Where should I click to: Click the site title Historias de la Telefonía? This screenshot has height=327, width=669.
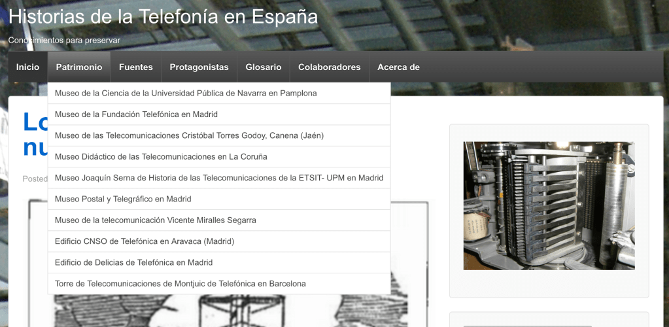pyautogui.click(x=163, y=17)
